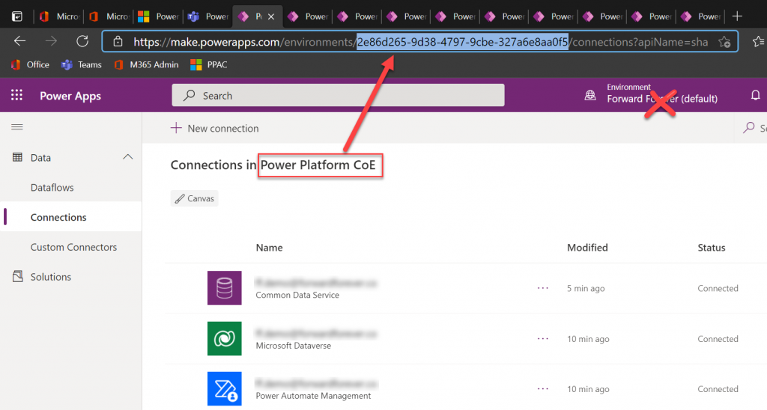This screenshot has height=410, width=767.
Task: Open the notifications bell
Action: (x=755, y=95)
